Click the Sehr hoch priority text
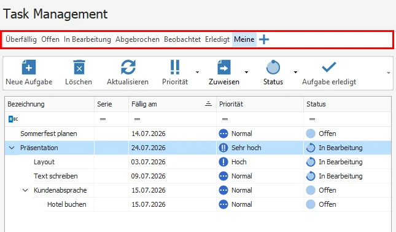The width and height of the screenshot is (396, 232). [x=246, y=148]
